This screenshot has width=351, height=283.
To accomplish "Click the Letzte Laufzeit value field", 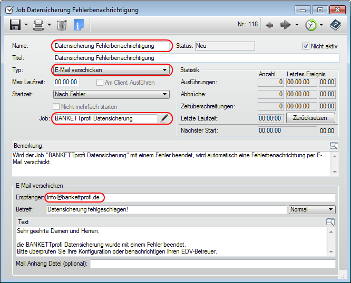I will [271, 118].
